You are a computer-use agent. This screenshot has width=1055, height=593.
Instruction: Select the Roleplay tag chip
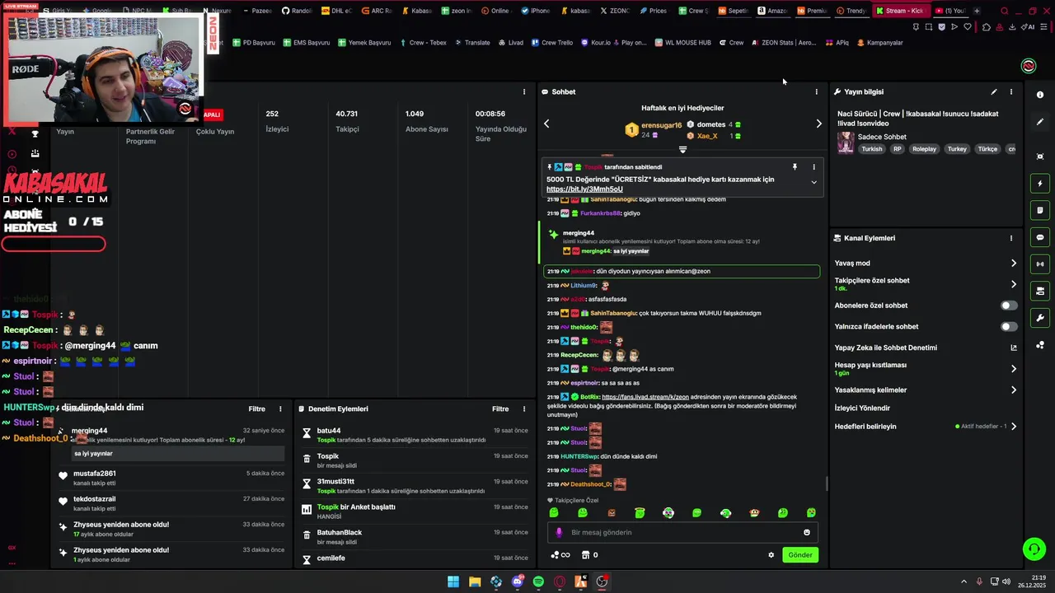(924, 149)
